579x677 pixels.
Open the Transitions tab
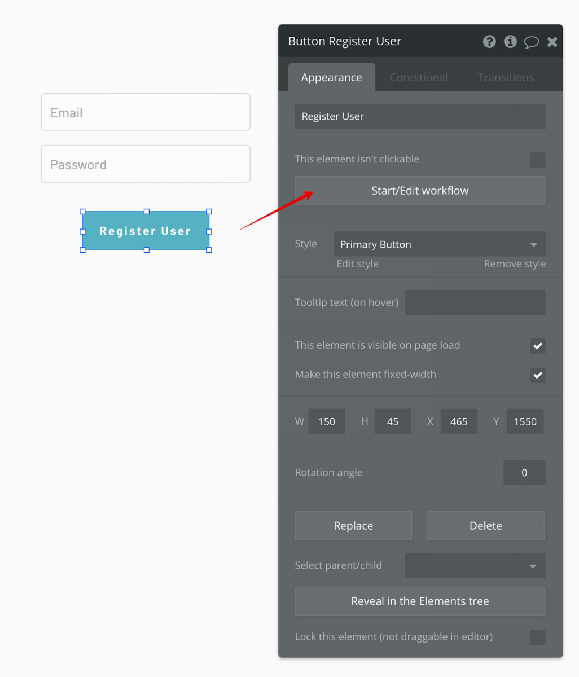point(505,77)
